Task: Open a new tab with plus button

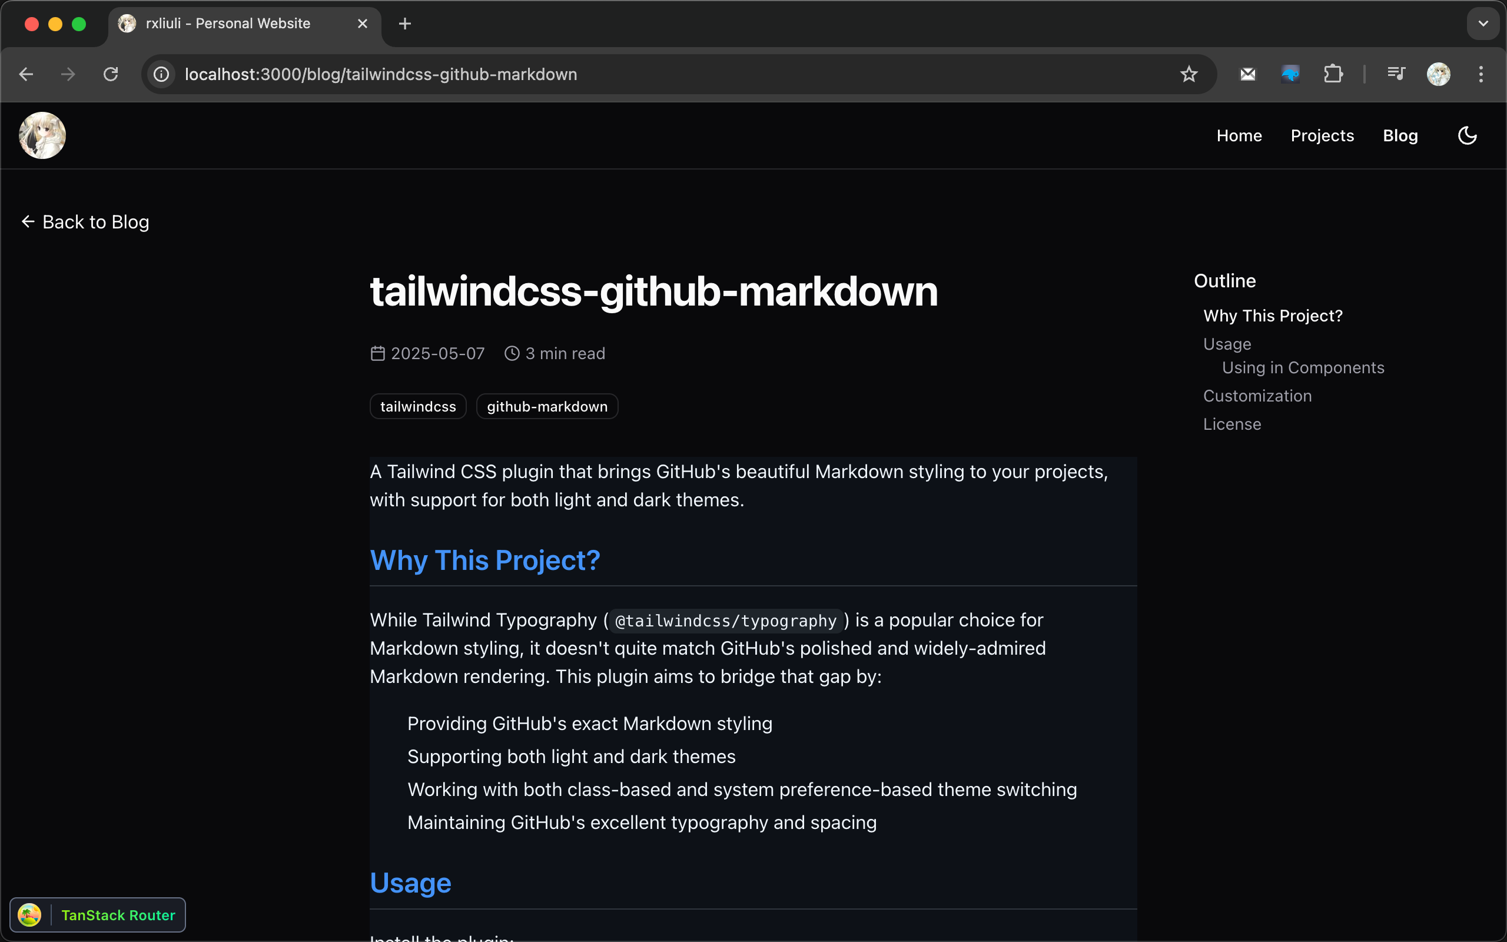Action: [x=405, y=24]
